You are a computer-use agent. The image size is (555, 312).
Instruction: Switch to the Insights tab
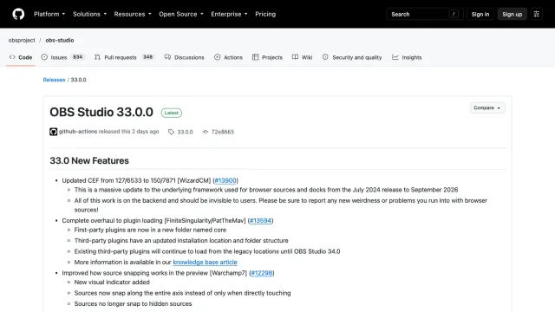pyautogui.click(x=407, y=57)
